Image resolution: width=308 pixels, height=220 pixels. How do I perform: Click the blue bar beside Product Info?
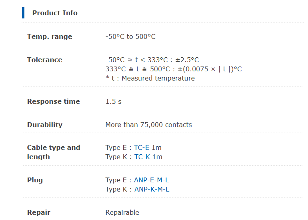(23, 13)
